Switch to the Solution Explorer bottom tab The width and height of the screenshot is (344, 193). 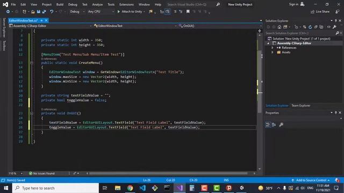tap(277, 106)
